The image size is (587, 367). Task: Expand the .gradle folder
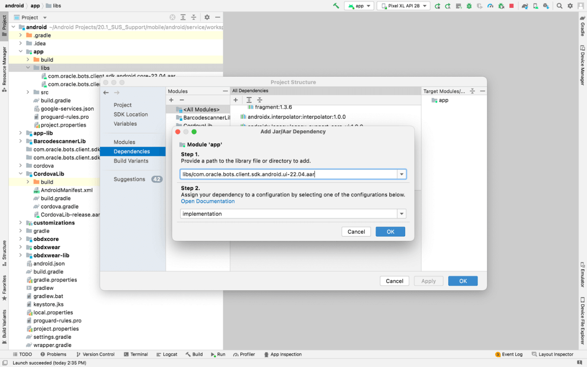coord(21,35)
